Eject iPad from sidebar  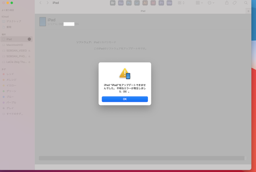click(29, 39)
